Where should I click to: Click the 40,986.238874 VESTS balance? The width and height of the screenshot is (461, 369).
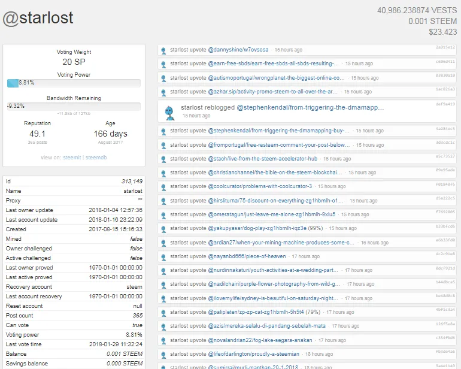pos(417,11)
